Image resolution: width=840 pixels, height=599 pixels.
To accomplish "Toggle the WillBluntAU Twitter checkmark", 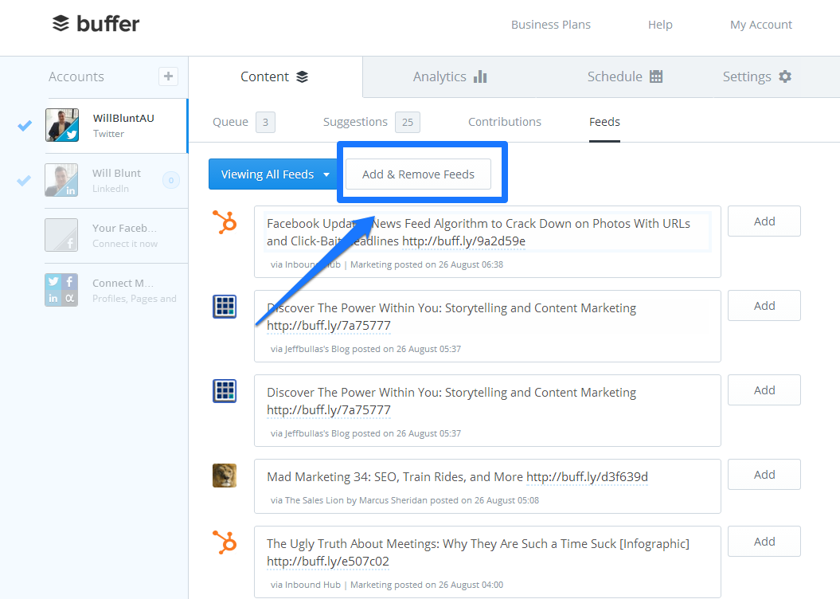I will [25, 125].
